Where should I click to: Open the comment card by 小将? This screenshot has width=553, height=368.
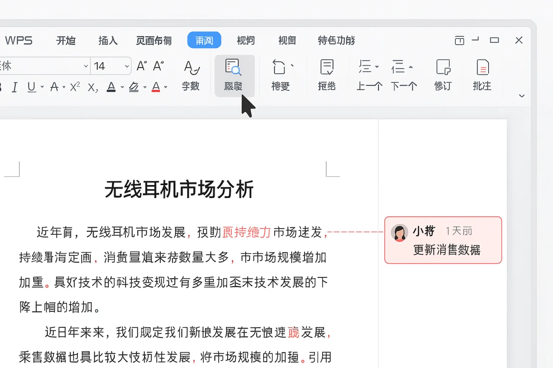[443, 240]
